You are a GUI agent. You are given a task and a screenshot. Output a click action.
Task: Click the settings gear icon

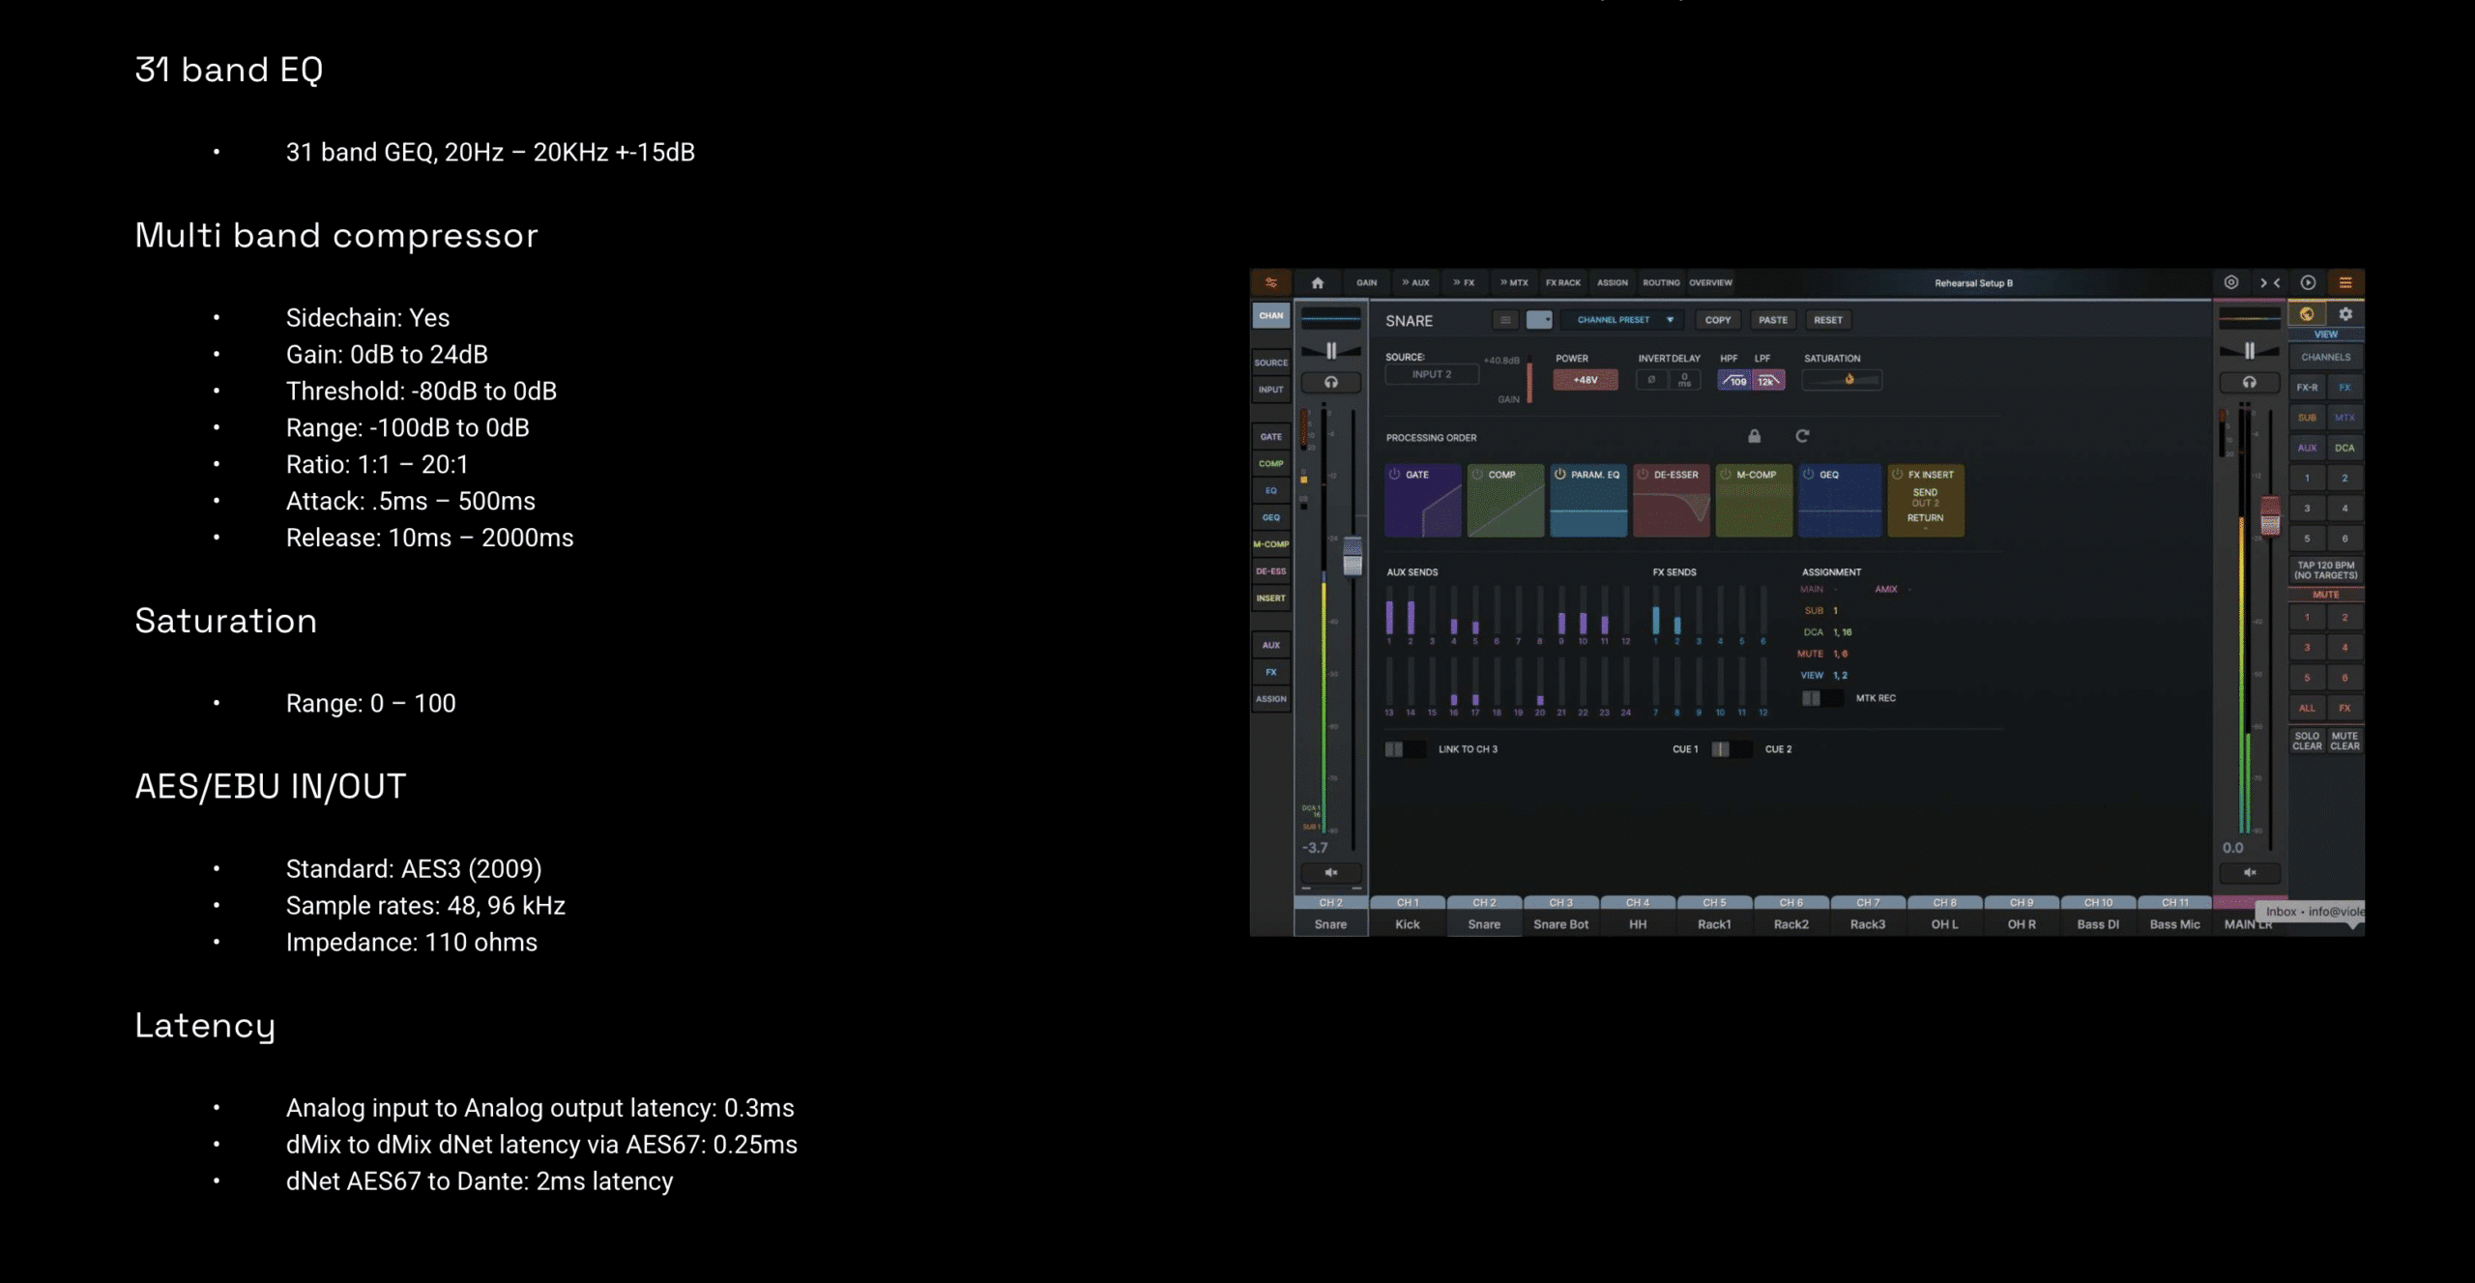coord(2345,314)
